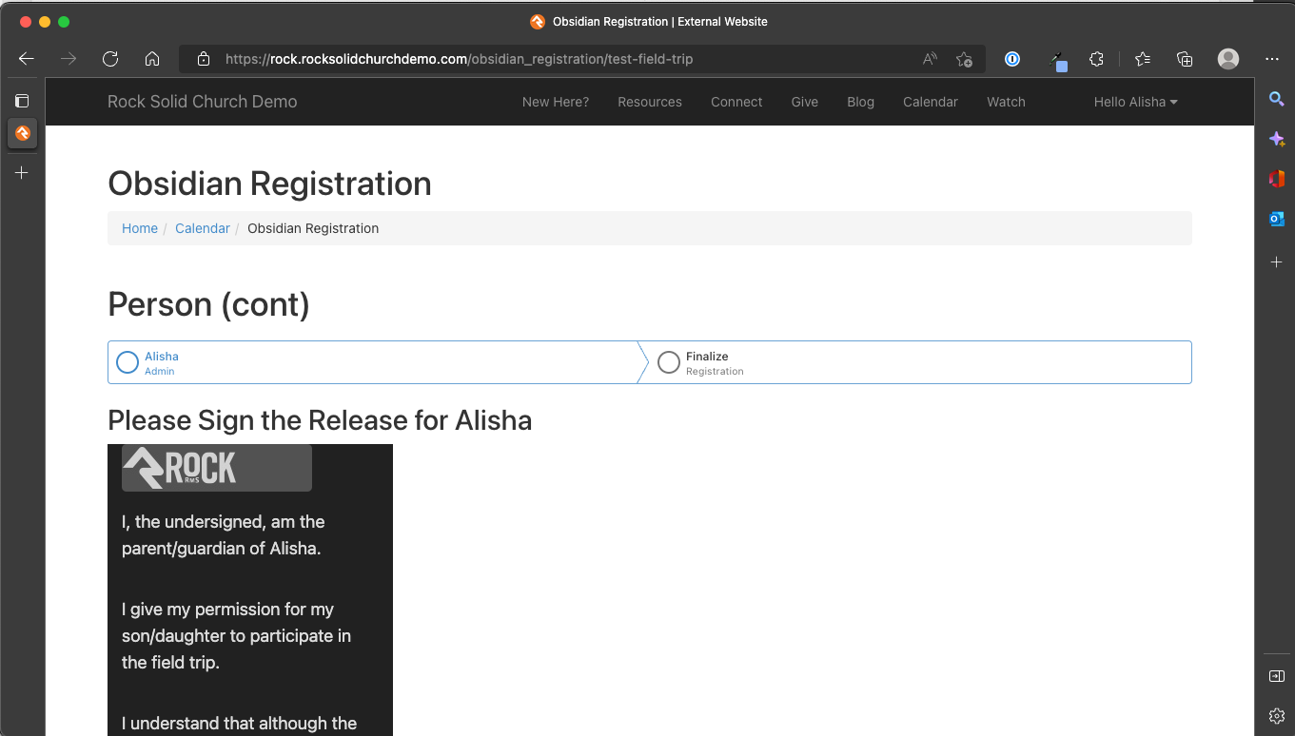Open Collections in the toolbar
Image resolution: width=1295 pixels, height=736 pixels.
(1185, 59)
